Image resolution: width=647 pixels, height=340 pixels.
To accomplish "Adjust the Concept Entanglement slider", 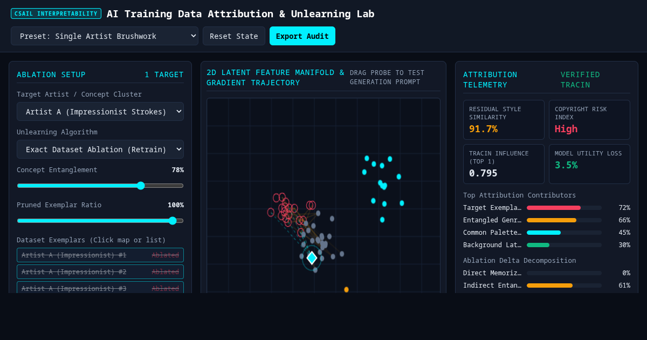I will click(100, 186).
